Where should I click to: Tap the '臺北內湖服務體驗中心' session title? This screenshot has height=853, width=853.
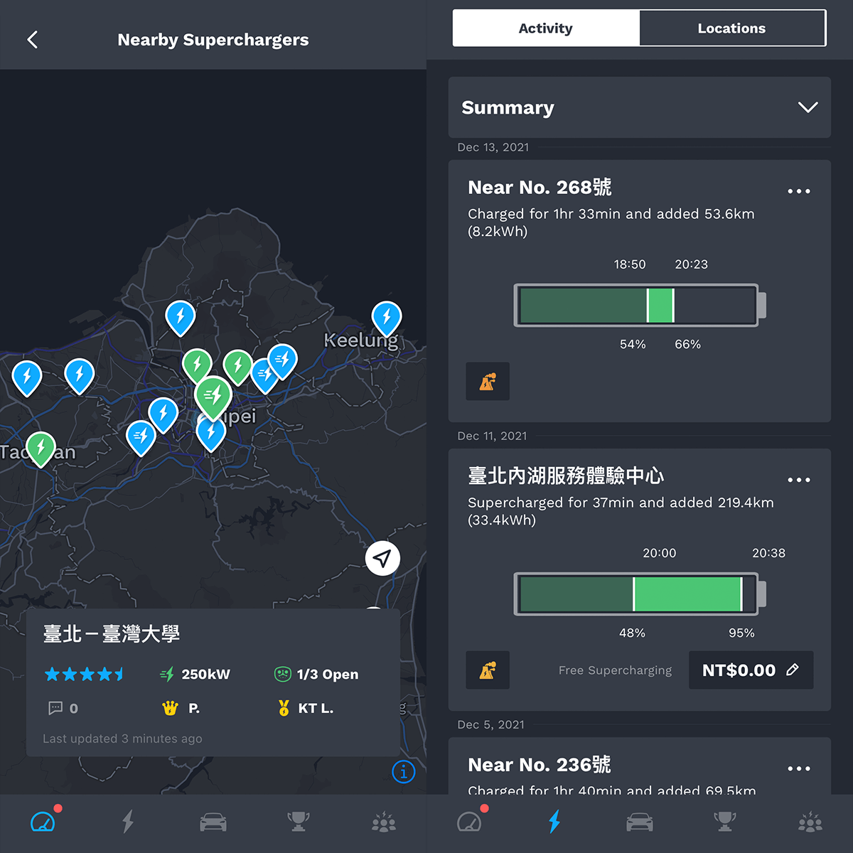pyautogui.click(x=566, y=476)
